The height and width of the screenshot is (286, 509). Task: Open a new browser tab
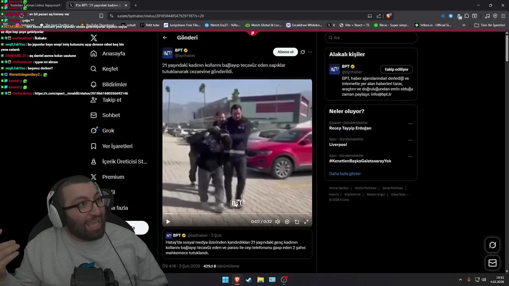click(x=136, y=5)
